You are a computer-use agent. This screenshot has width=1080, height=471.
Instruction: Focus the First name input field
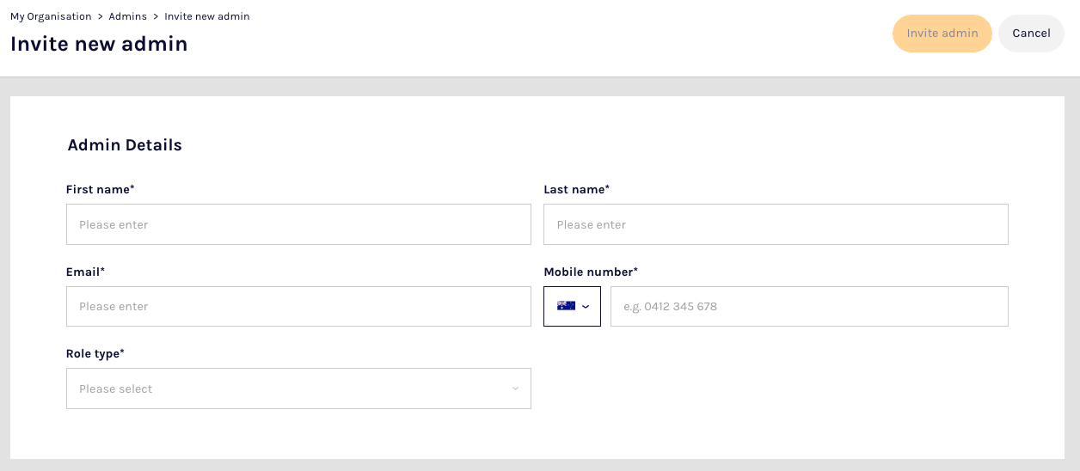[298, 224]
